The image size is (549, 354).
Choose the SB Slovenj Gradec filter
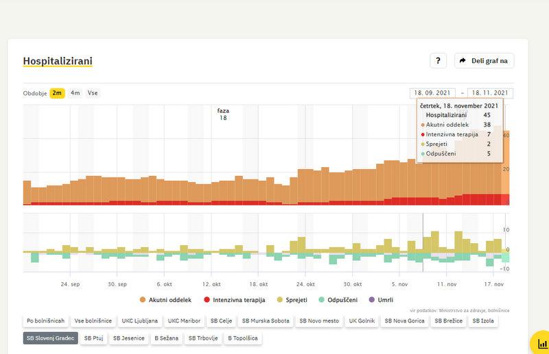[50, 338]
